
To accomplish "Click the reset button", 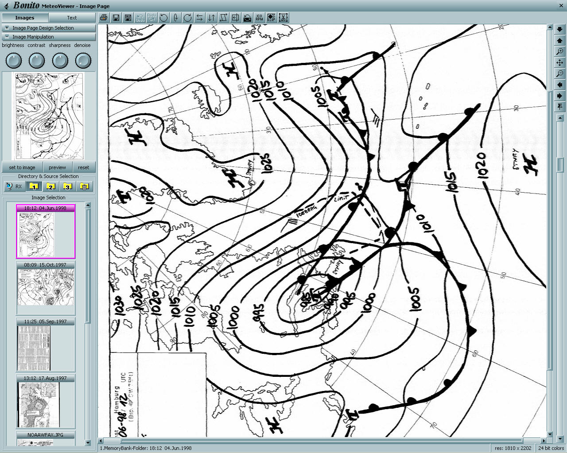I will click(x=83, y=167).
